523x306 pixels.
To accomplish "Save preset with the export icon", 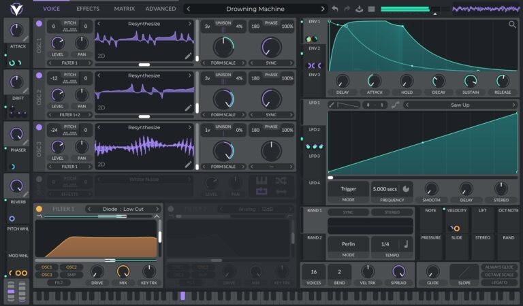I will click(360, 9).
